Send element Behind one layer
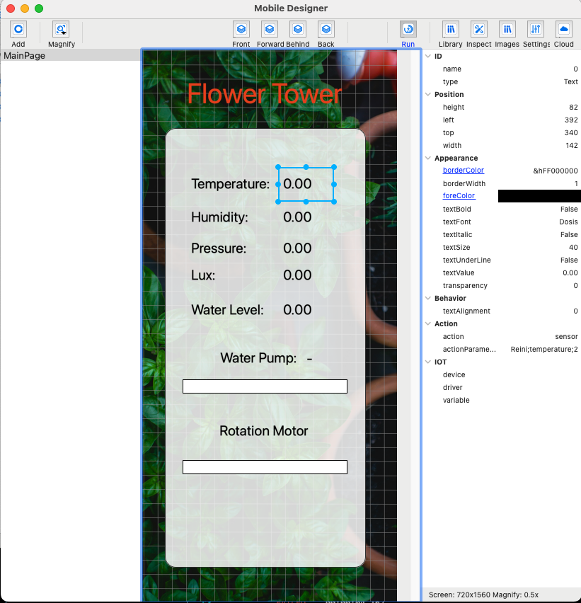 coord(298,30)
